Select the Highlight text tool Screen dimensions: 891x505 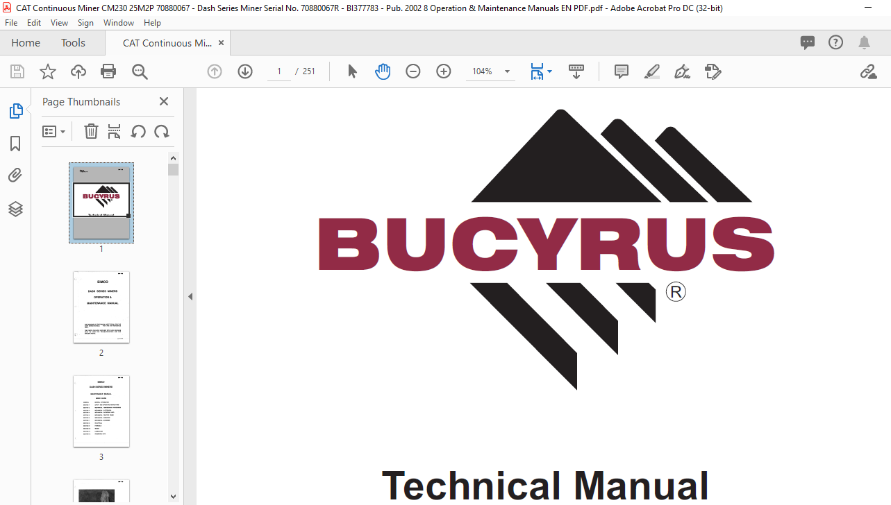[x=652, y=71]
